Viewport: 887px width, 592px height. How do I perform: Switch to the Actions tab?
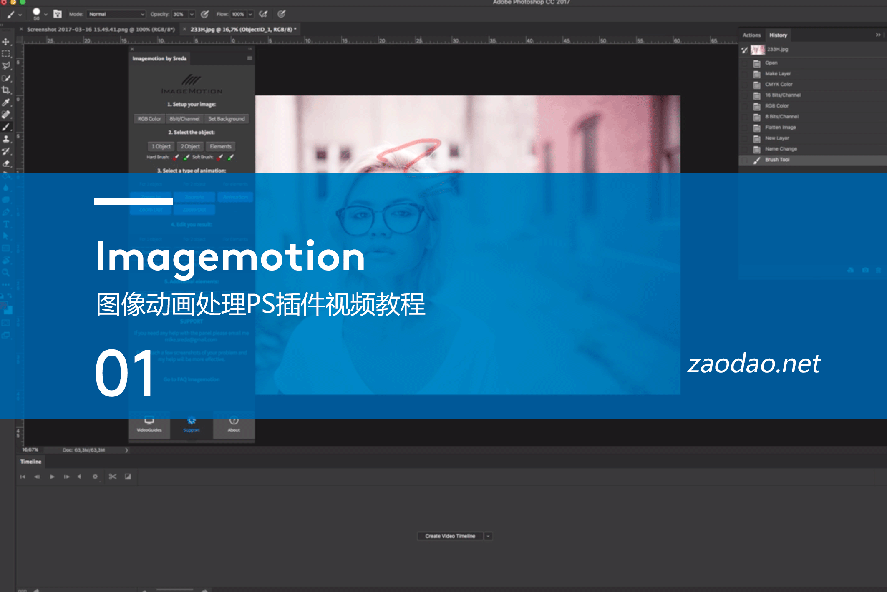coord(751,35)
